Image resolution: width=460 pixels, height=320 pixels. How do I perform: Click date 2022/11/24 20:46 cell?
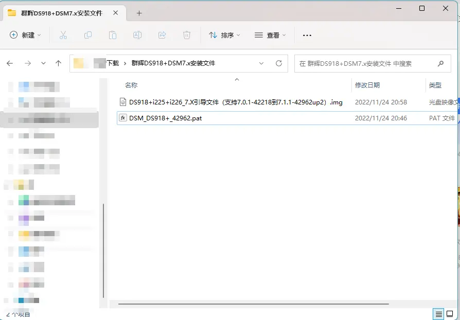pyautogui.click(x=381, y=118)
